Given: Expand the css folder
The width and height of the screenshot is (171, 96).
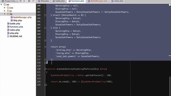Looking at the screenshot, I should (5, 8).
